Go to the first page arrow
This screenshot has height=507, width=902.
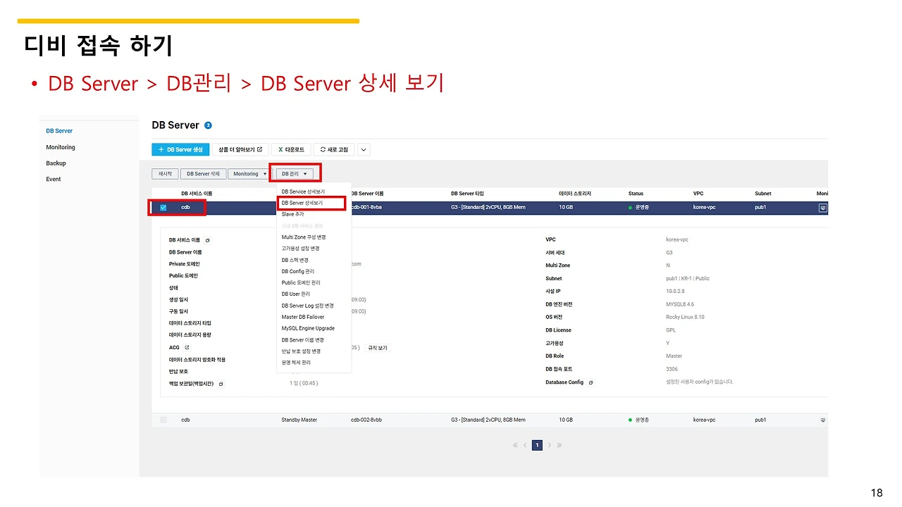pos(515,445)
